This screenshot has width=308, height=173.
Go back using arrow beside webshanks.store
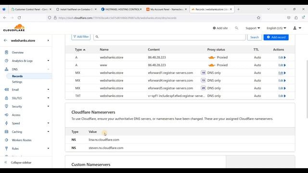5,40
